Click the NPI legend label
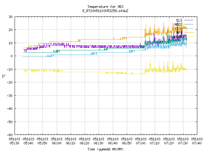The image size is (203, 152). click(179, 33)
